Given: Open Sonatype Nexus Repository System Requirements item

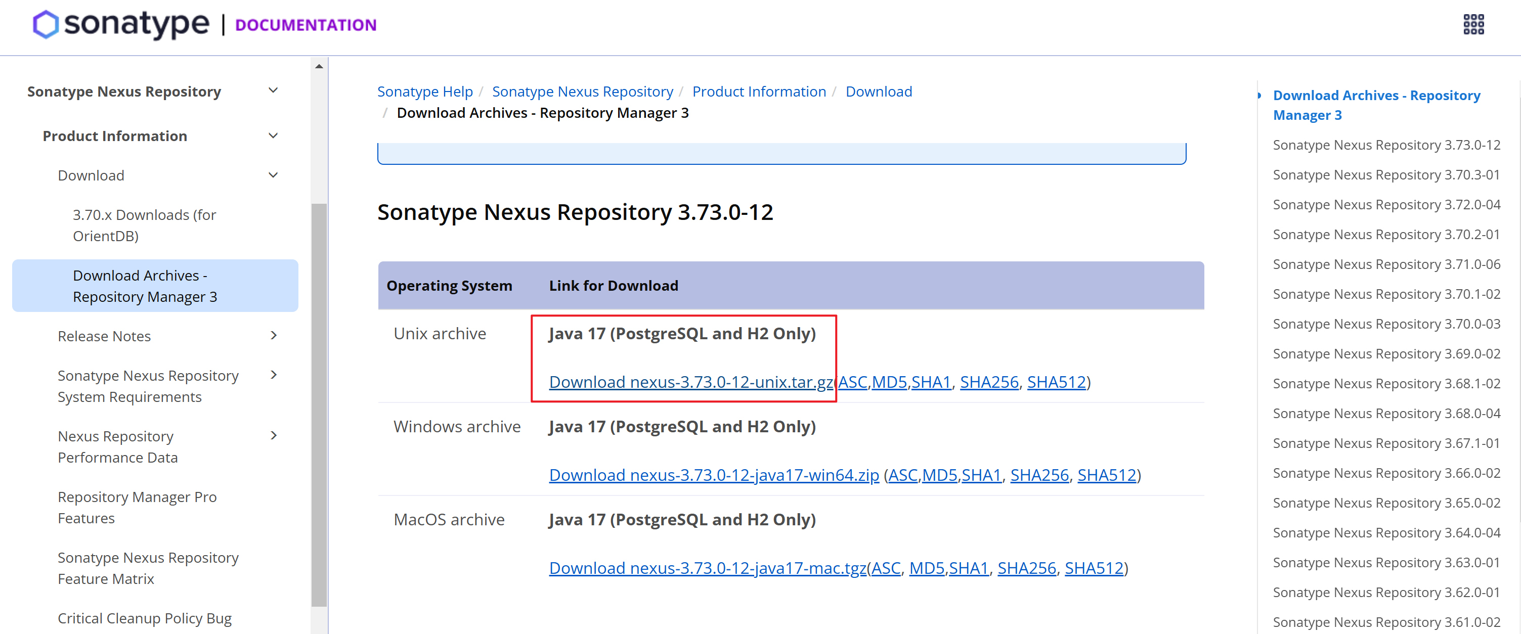Looking at the screenshot, I should (148, 386).
